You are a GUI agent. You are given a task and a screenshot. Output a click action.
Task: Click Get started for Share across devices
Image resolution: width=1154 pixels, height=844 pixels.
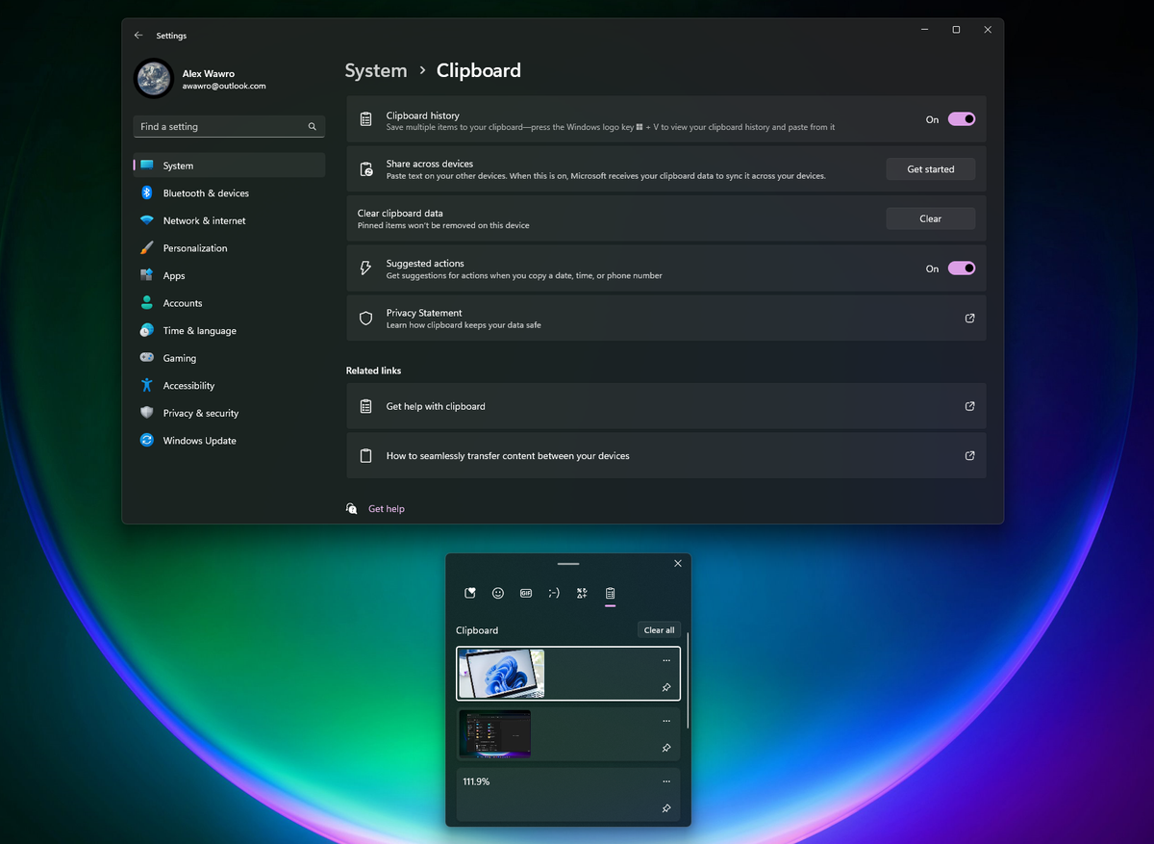931,169
